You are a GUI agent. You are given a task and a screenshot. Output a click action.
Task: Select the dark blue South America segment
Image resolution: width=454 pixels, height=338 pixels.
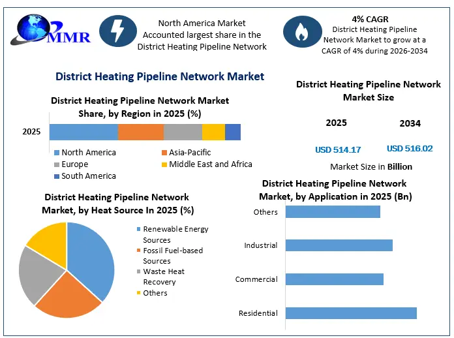coord(233,132)
